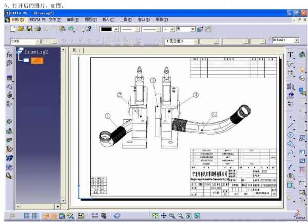Select the Spline curve tool
308x222 pixels.
coord(291,153)
